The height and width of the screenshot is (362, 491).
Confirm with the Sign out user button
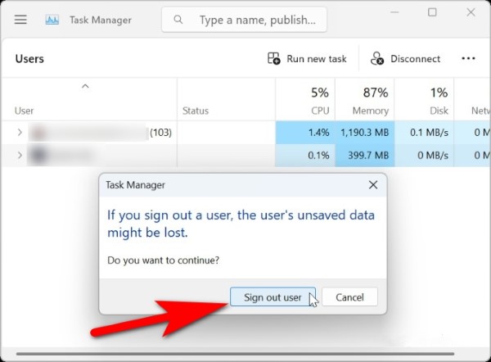(273, 297)
